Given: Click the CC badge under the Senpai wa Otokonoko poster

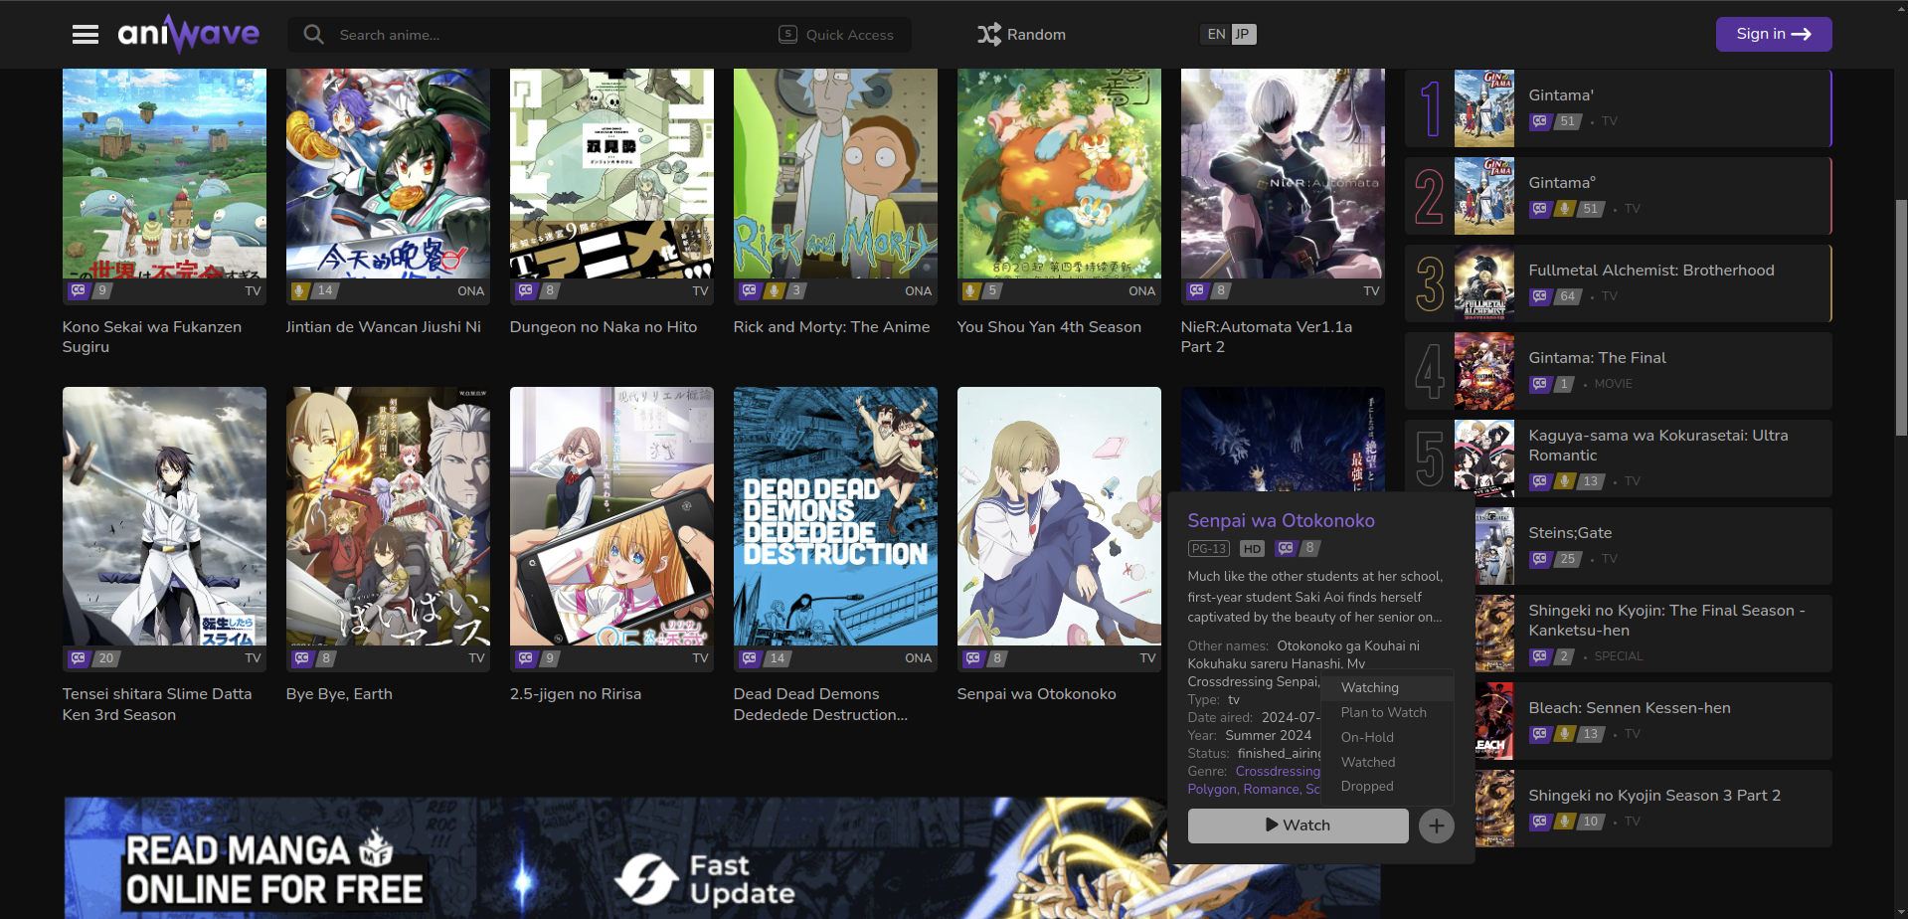Looking at the screenshot, I should pos(973,658).
